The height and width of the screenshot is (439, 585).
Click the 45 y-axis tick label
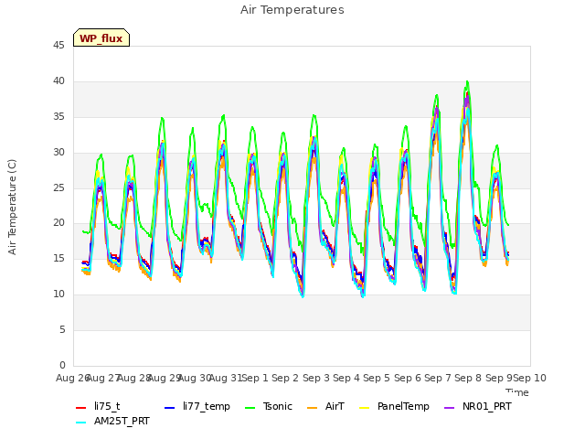[58, 46]
